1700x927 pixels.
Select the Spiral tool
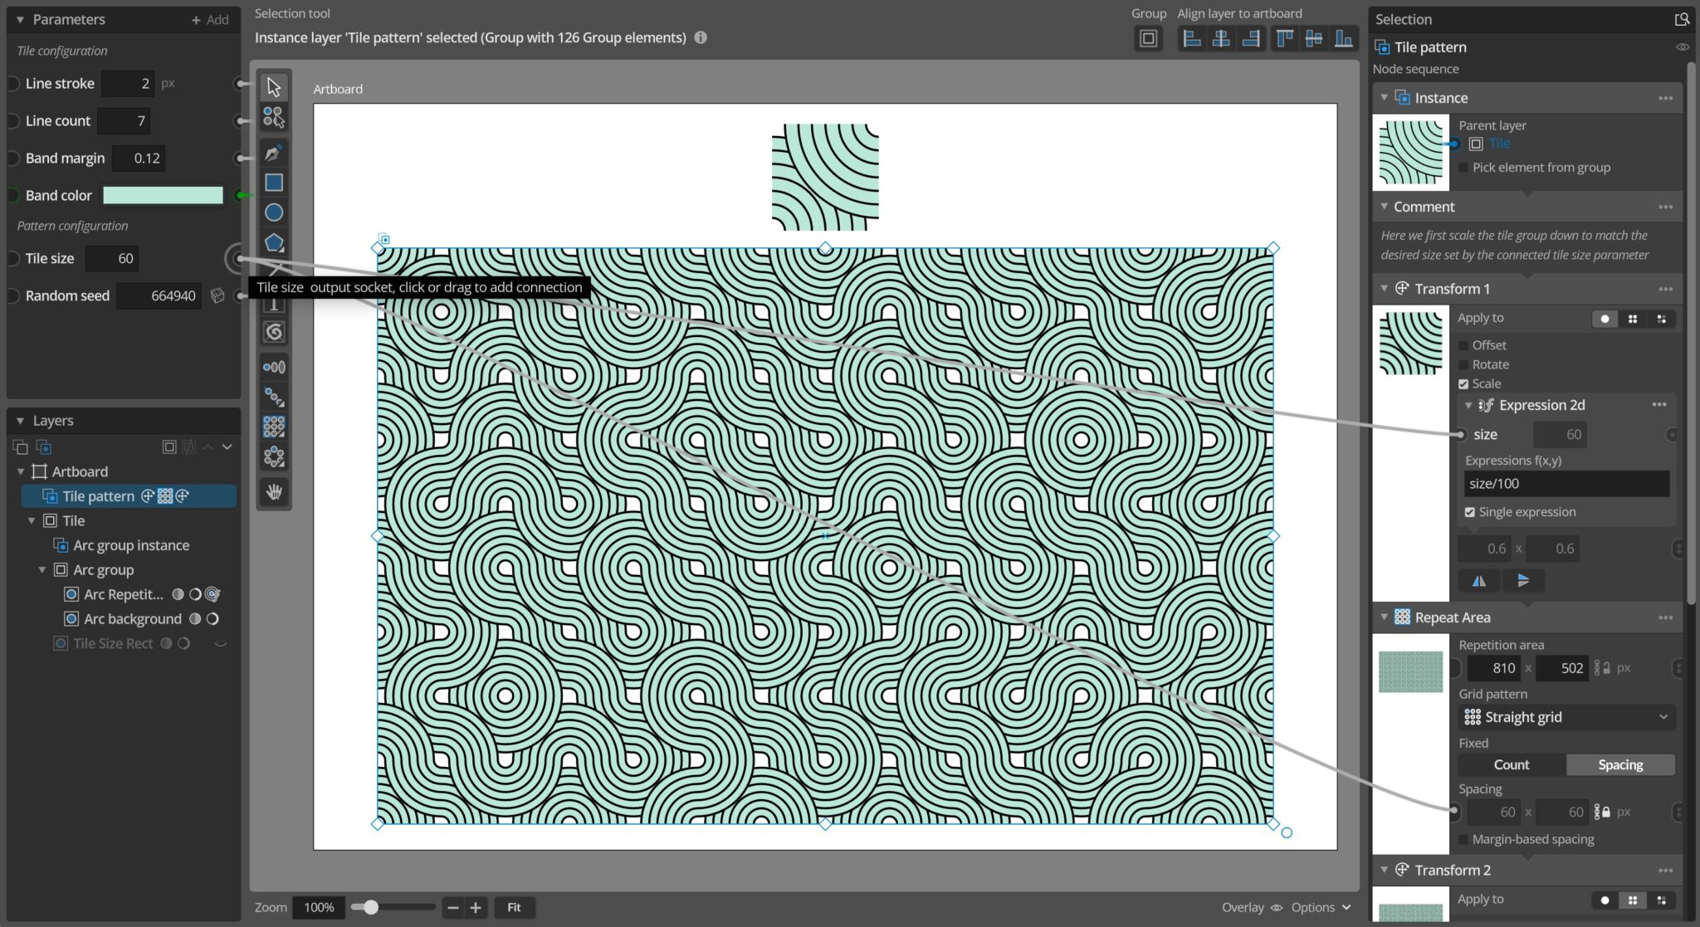[x=274, y=331]
